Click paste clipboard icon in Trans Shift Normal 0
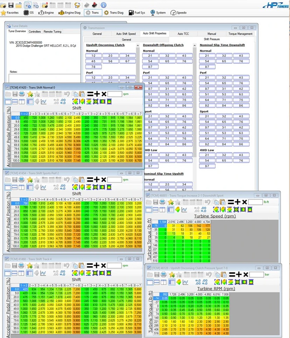Screen dimensions: 290x338 point(82,94)
